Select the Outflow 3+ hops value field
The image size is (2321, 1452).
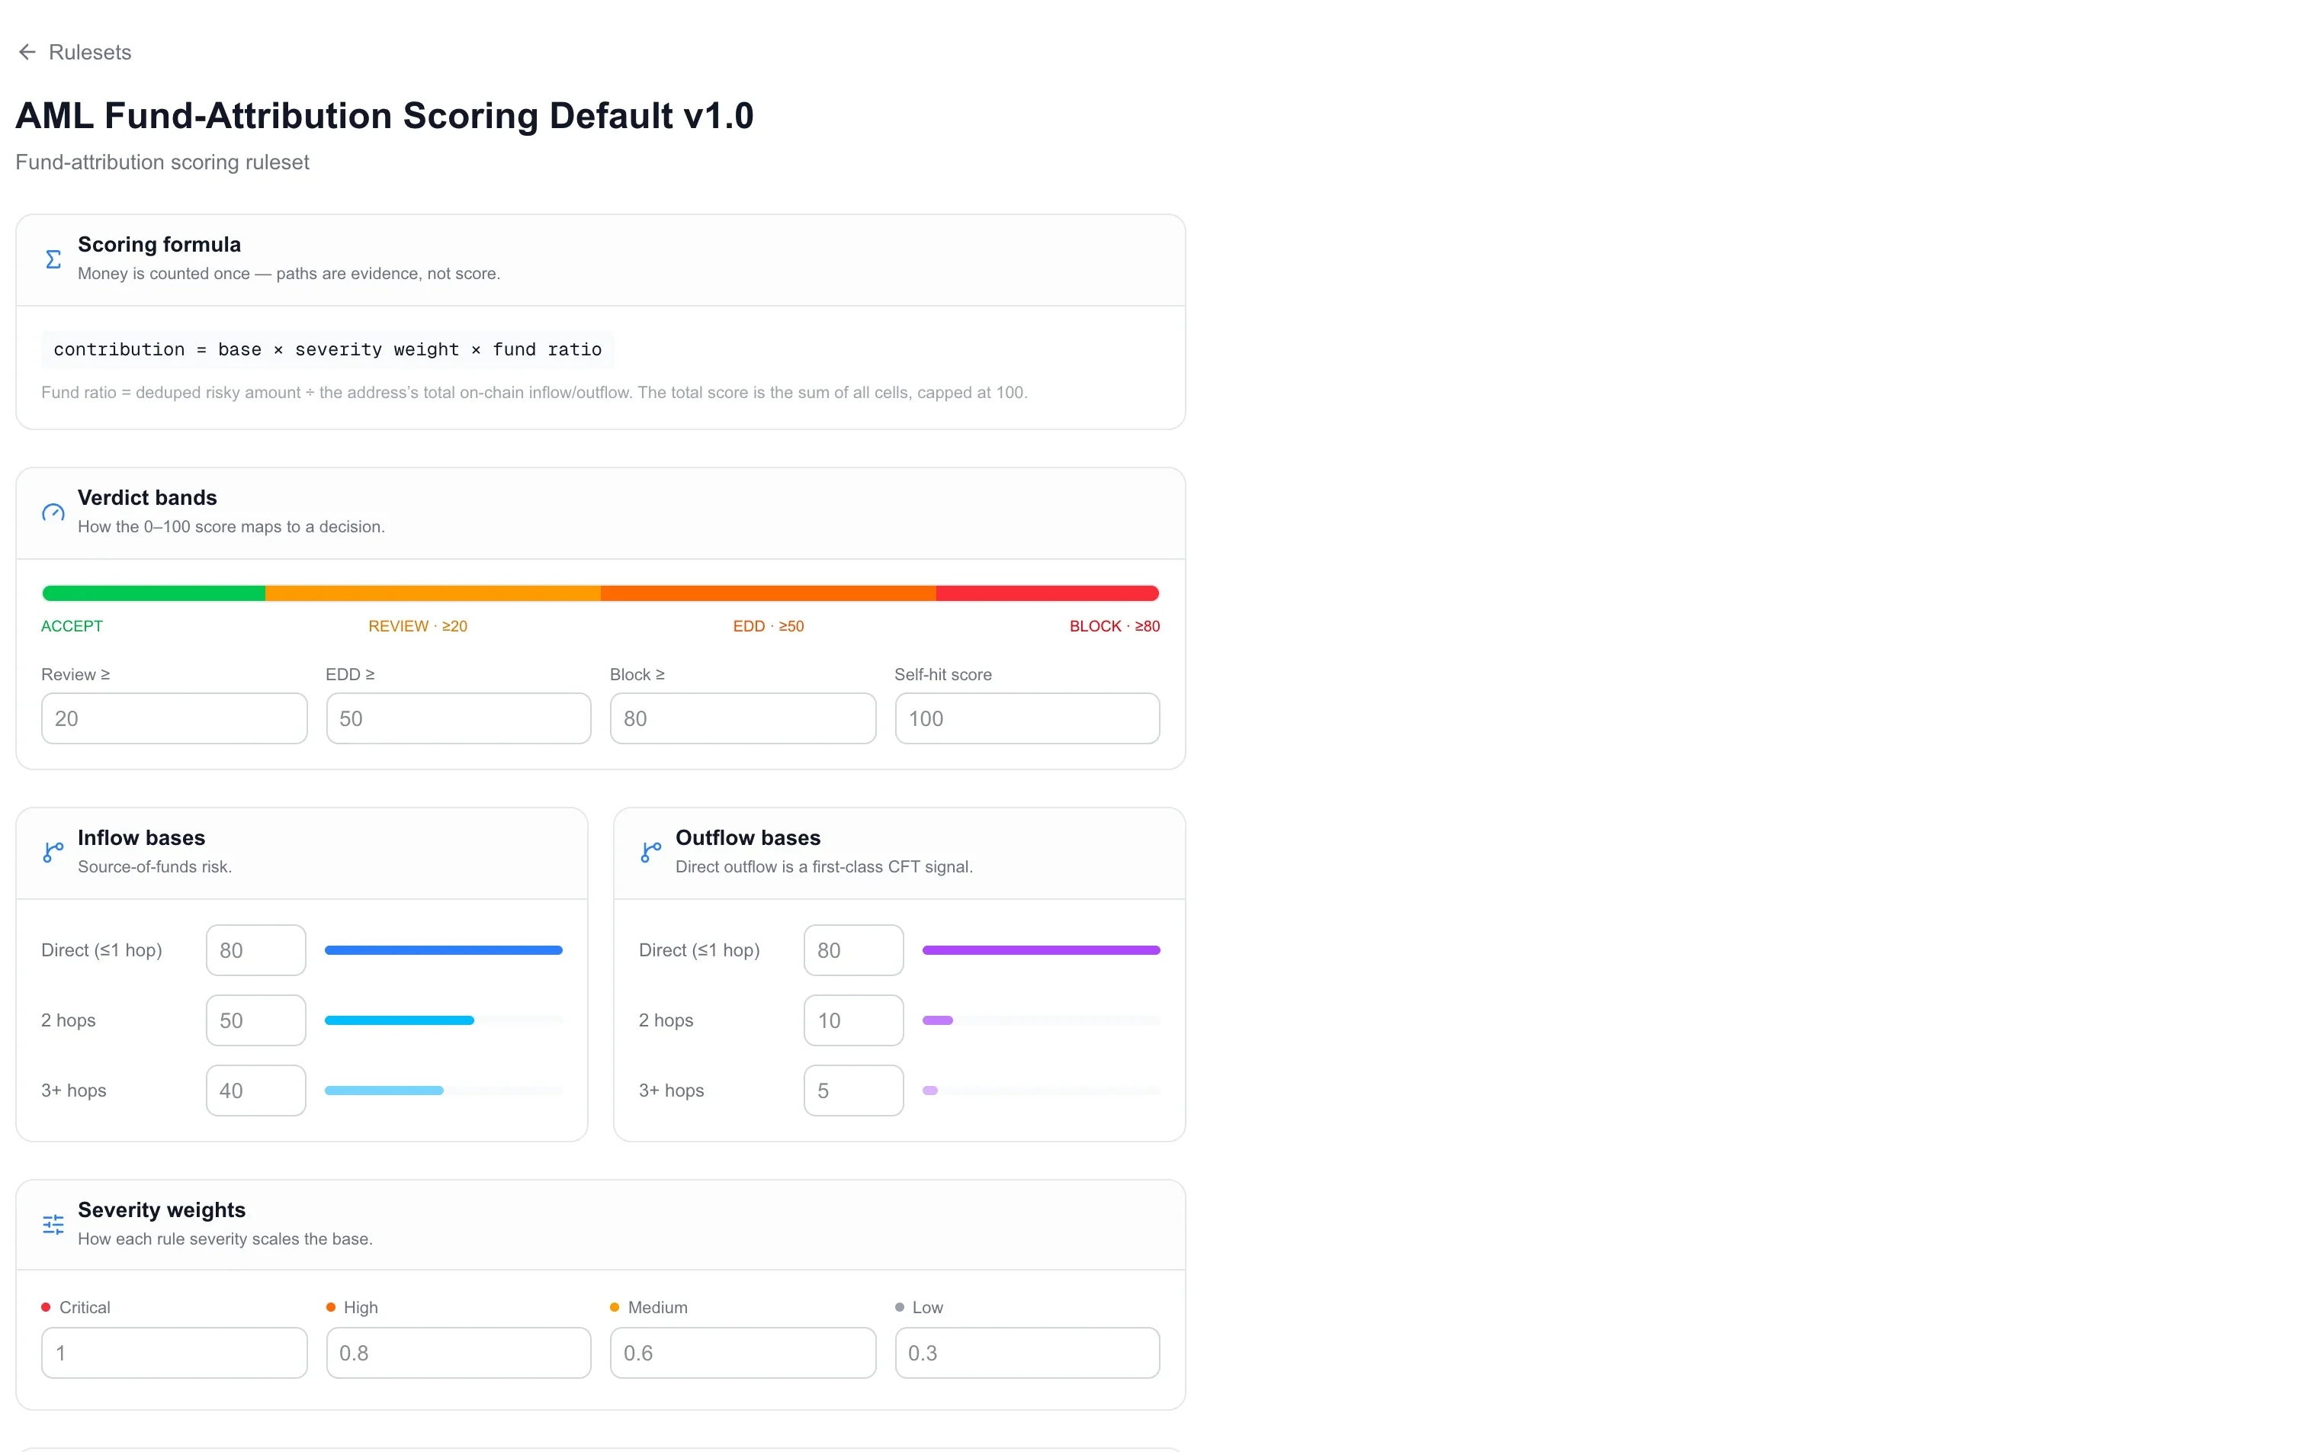pyautogui.click(x=853, y=1090)
